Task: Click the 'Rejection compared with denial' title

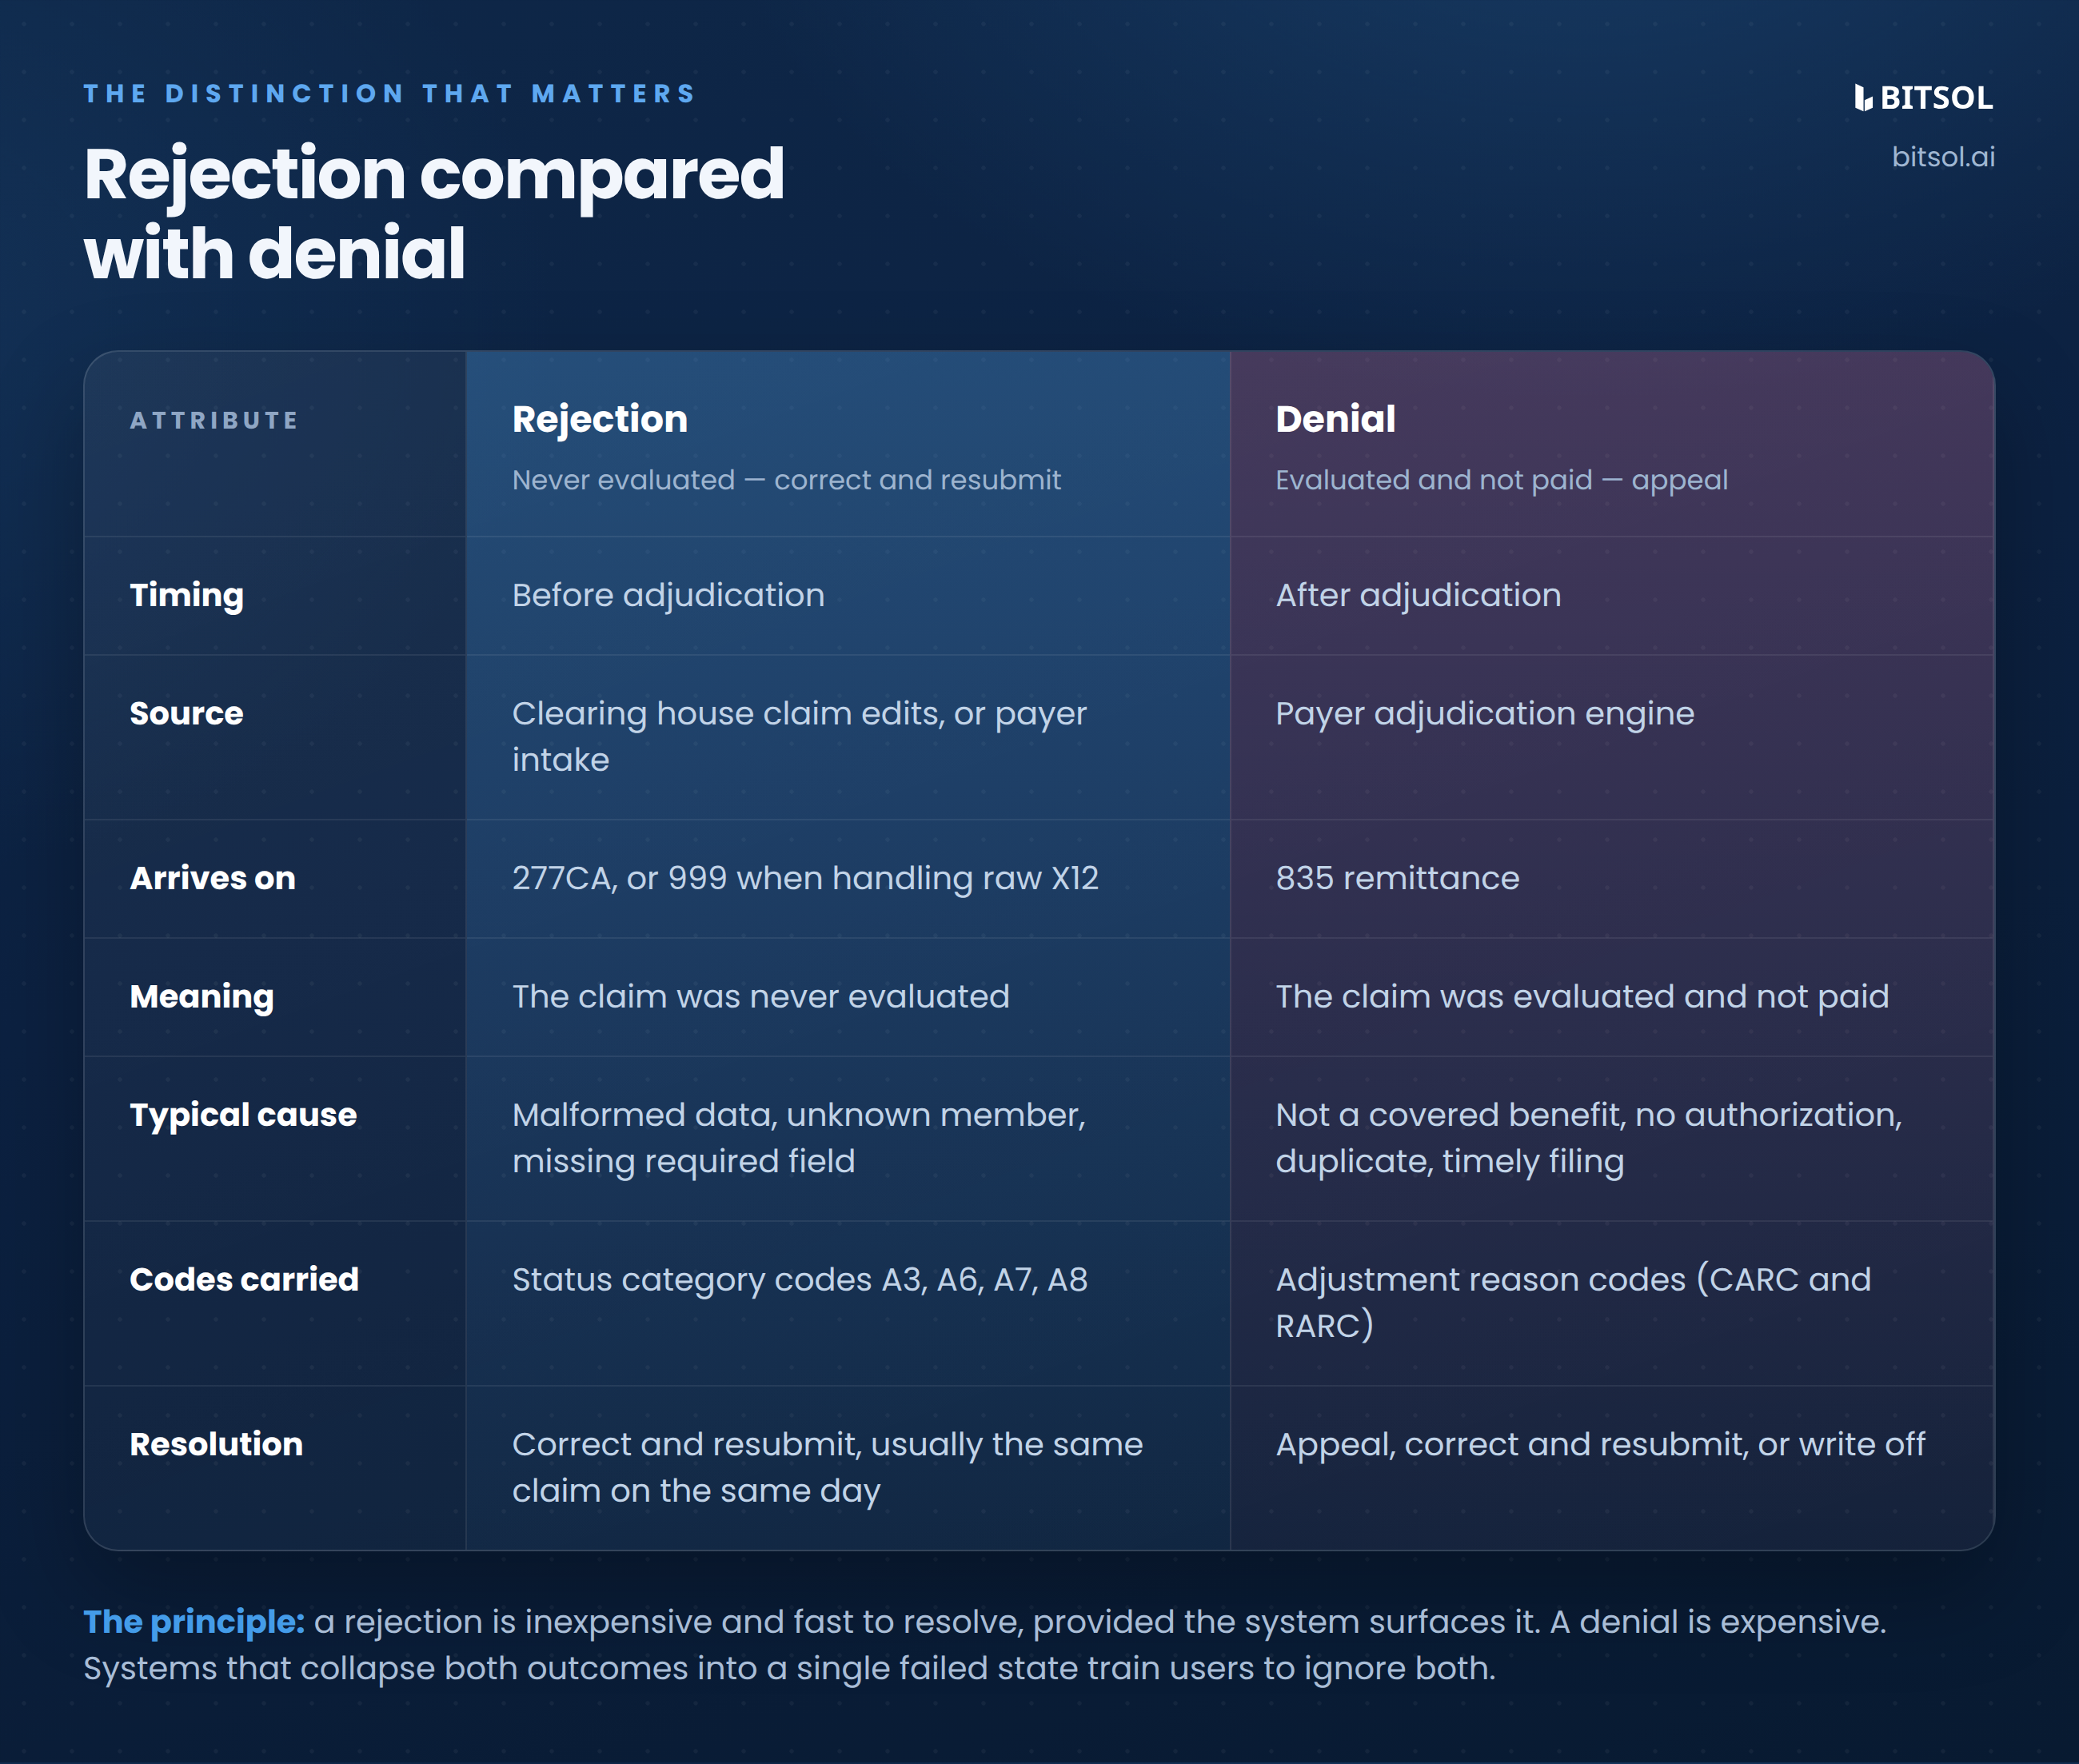Action: (x=434, y=213)
